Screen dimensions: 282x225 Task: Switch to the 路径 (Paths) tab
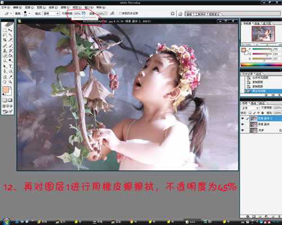point(262,103)
